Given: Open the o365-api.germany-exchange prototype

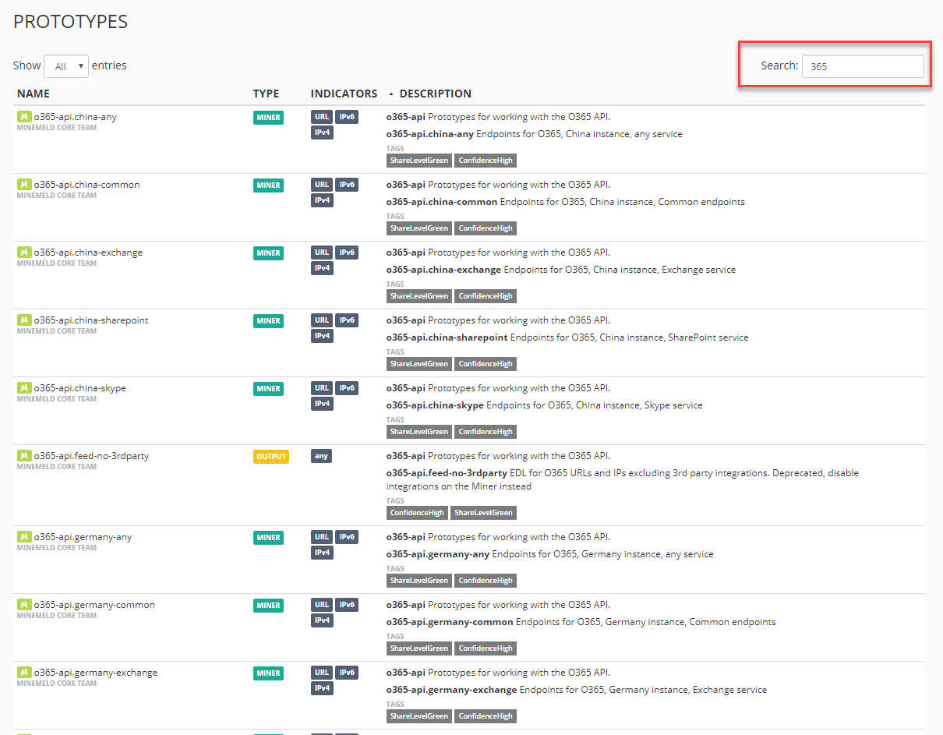Looking at the screenshot, I should [96, 673].
